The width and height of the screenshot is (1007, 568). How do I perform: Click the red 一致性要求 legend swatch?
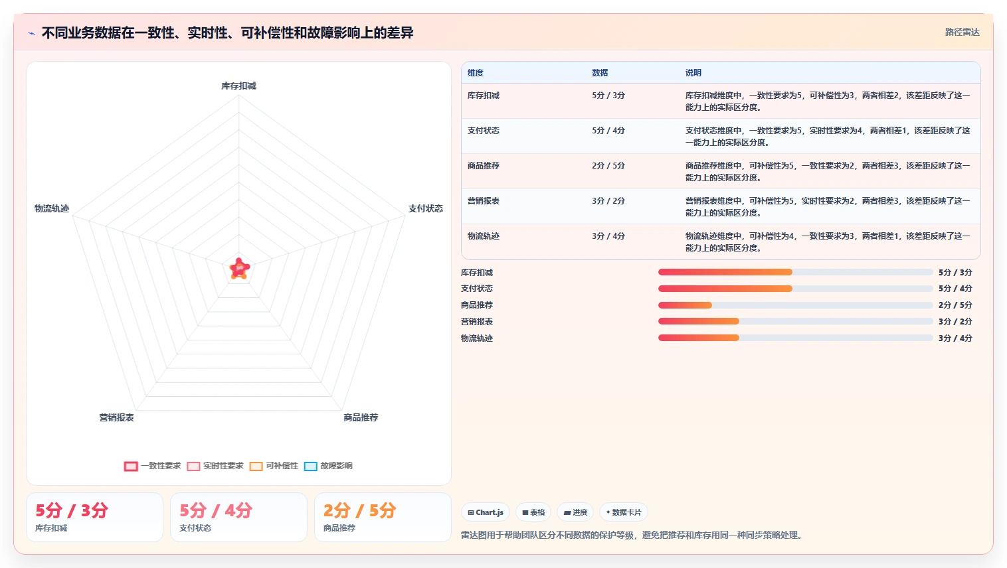pyautogui.click(x=131, y=466)
